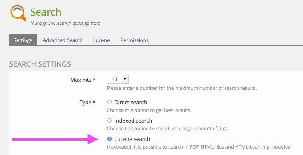
Task: Click the orange magnifying glass Search icon
Action: [18, 13]
